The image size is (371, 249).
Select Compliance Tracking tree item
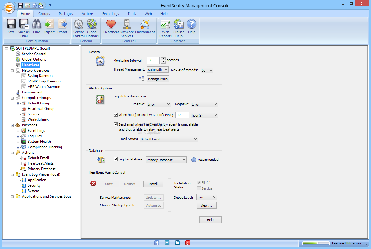(45, 147)
